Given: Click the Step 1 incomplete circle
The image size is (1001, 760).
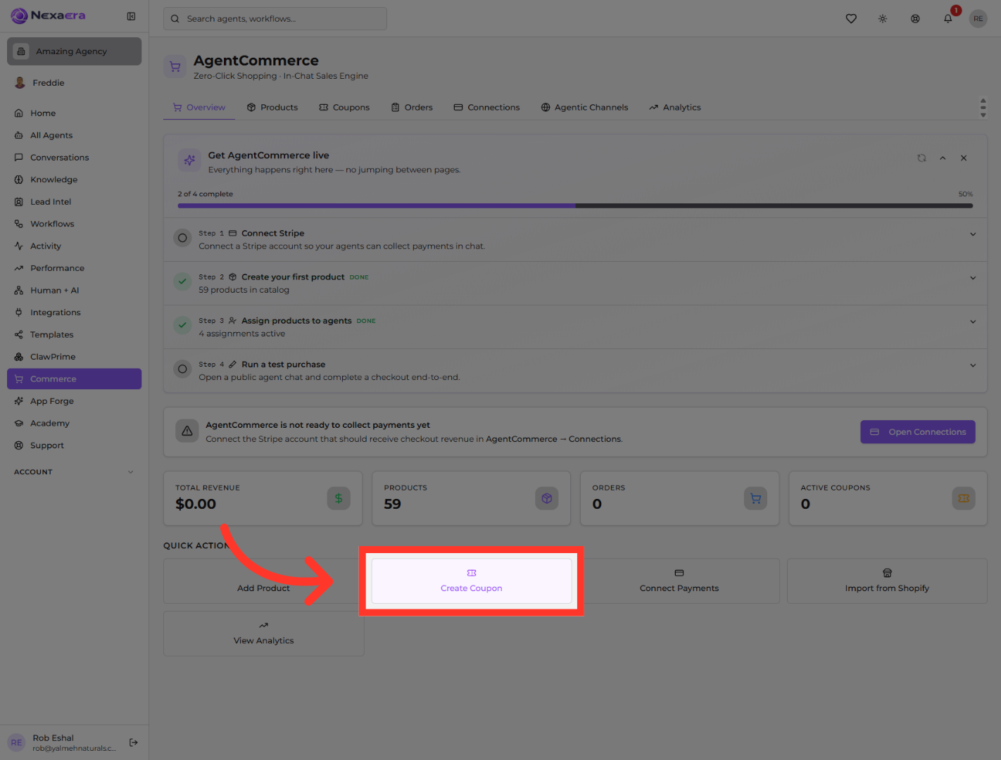Looking at the screenshot, I should [x=182, y=238].
